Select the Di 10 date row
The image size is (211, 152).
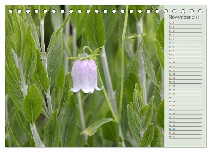[x=185, y=58]
